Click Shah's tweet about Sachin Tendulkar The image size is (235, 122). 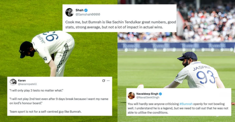pyautogui.click(x=121, y=25)
